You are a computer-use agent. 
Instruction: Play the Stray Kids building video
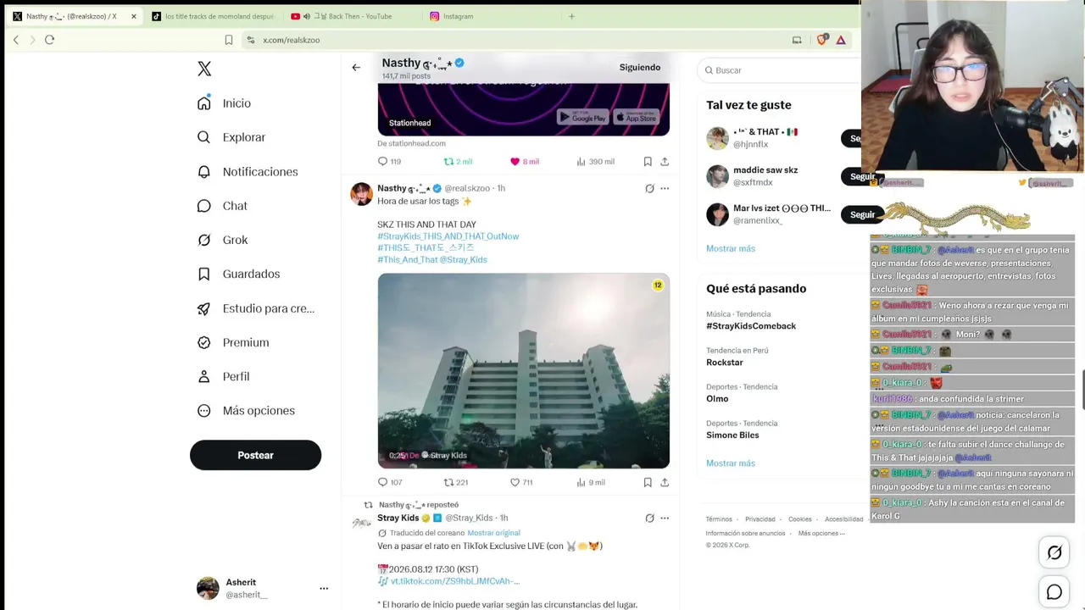pyautogui.click(x=524, y=371)
